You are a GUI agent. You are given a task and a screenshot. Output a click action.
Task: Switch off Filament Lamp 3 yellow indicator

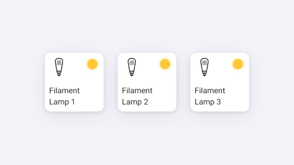point(238,64)
